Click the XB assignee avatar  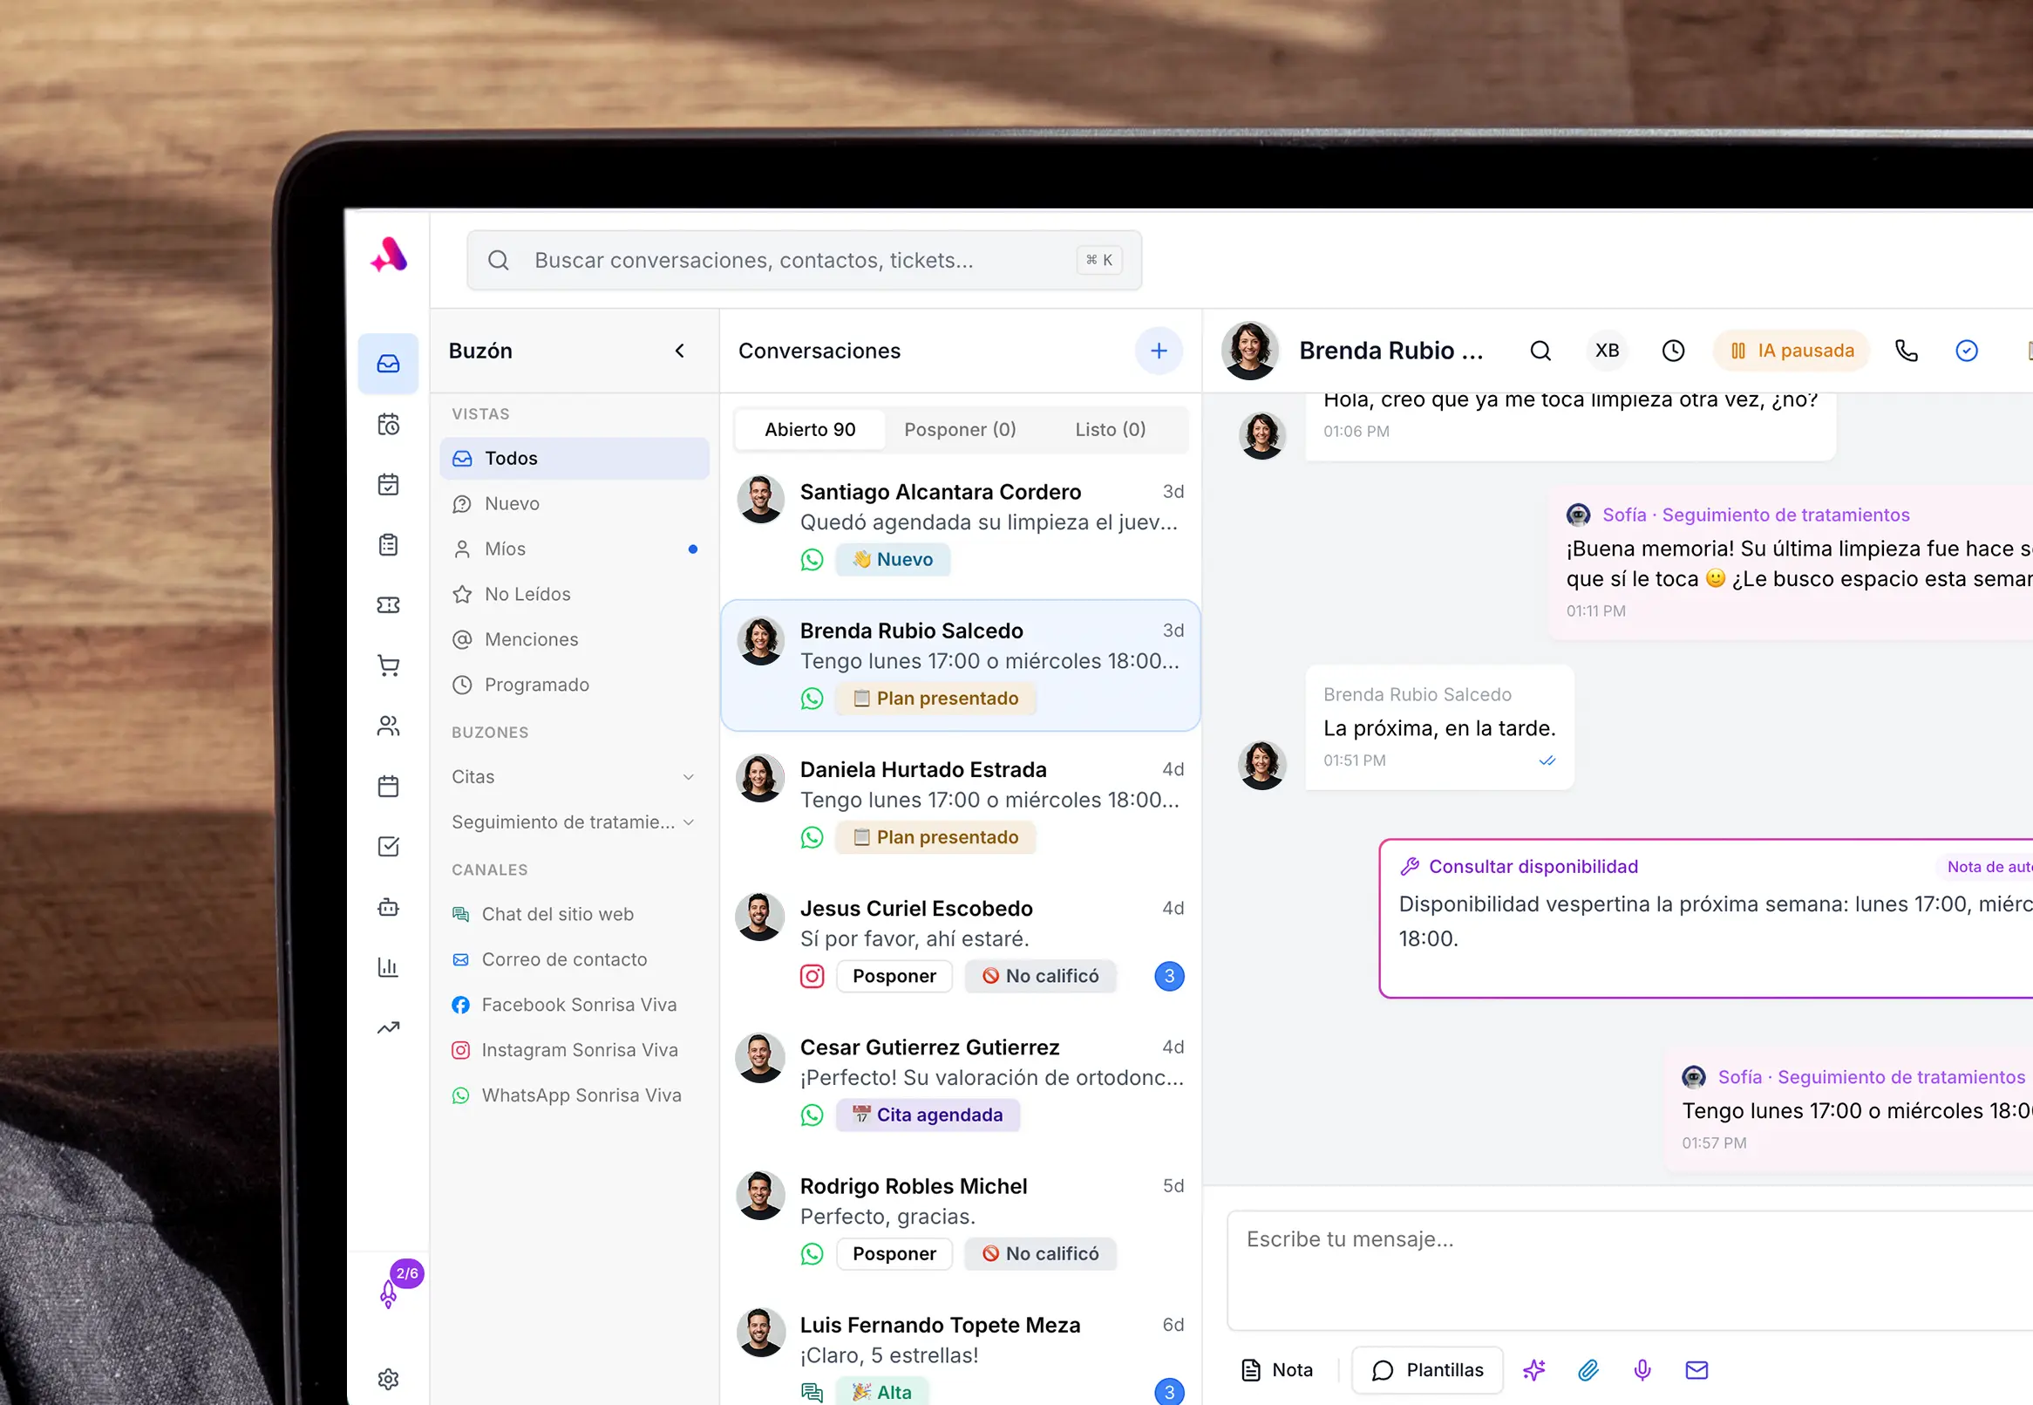tap(1608, 351)
